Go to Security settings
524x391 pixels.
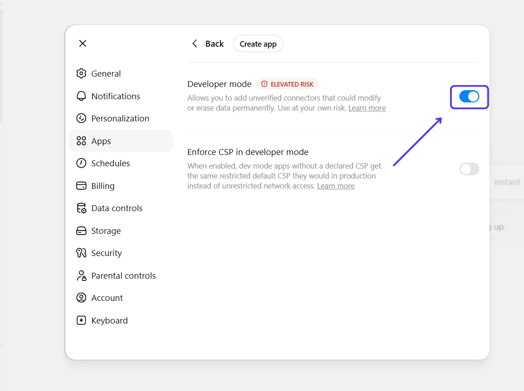pyautogui.click(x=121, y=253)
